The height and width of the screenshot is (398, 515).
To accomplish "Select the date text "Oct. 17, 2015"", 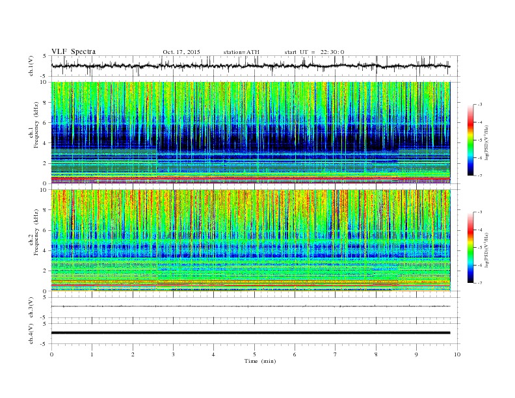I will coord(181,52).
